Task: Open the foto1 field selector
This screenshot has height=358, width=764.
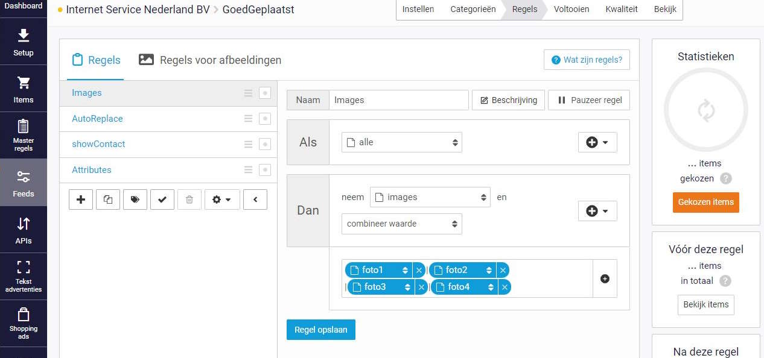Action: (379, 270)
